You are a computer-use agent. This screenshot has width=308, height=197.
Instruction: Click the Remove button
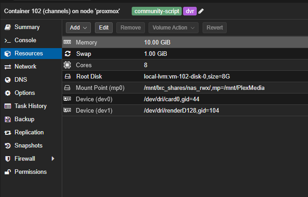tap(130, 28)
